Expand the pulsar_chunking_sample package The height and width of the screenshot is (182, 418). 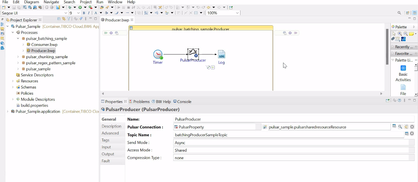tap(18, 57)
